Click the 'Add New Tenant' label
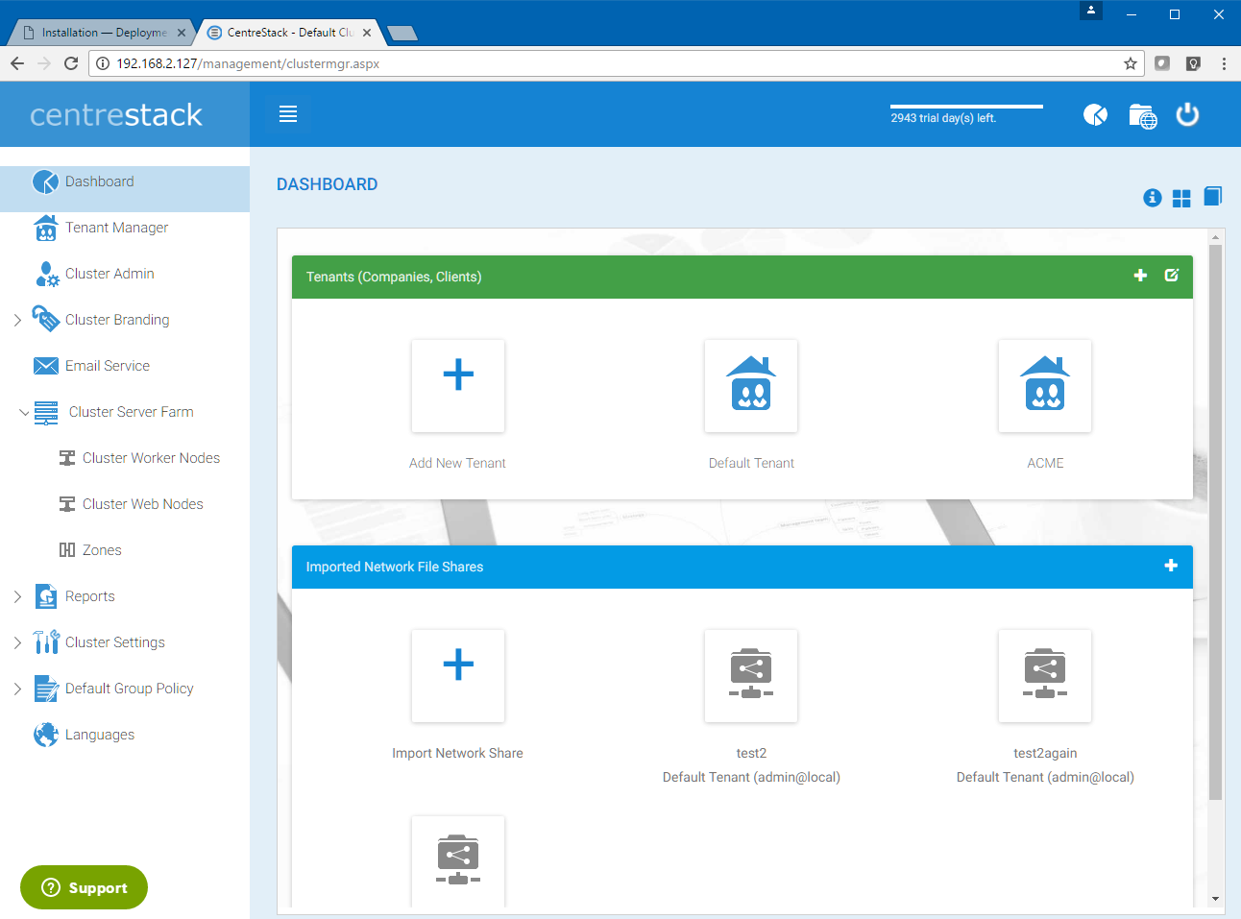The width and height of the screenshot is (1241, 919). 457,463
